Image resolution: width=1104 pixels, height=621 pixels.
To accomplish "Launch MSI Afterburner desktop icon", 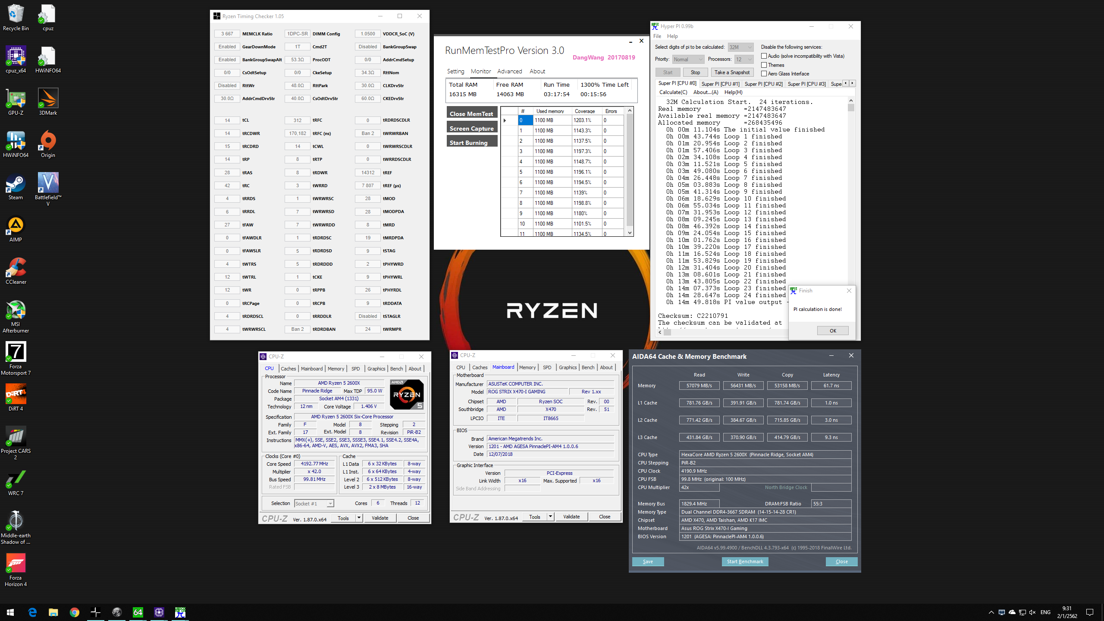I will pyautogui.click(x=16, y=317).
